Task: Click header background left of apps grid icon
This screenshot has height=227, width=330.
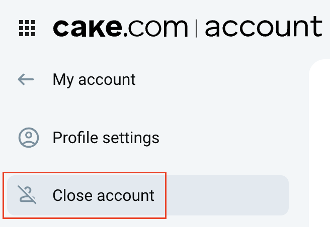Action: [8, 28]
